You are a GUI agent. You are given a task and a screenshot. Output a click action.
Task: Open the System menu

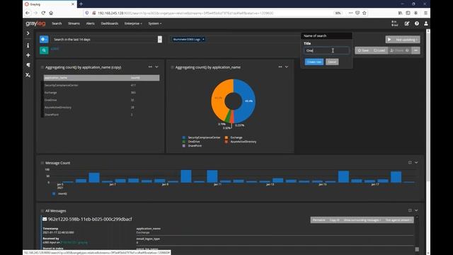(x=154, y=23)
